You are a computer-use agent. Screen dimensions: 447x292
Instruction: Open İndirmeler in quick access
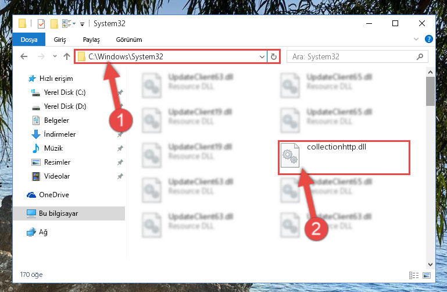point(60,134)
